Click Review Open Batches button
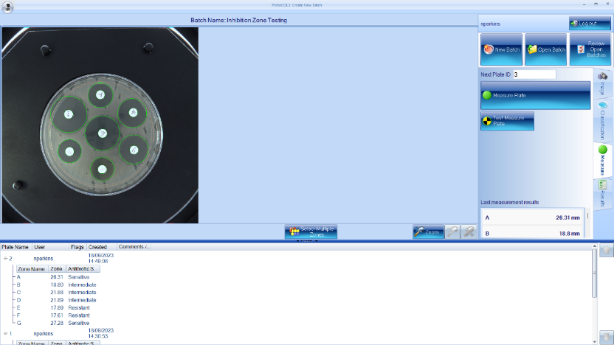 590,49
